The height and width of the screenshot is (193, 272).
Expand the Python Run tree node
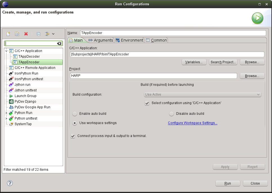[6, 113]
